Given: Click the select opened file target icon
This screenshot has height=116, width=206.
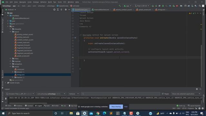Looking at the screenshot, I should pyautogui.click(x=54, y=10).
